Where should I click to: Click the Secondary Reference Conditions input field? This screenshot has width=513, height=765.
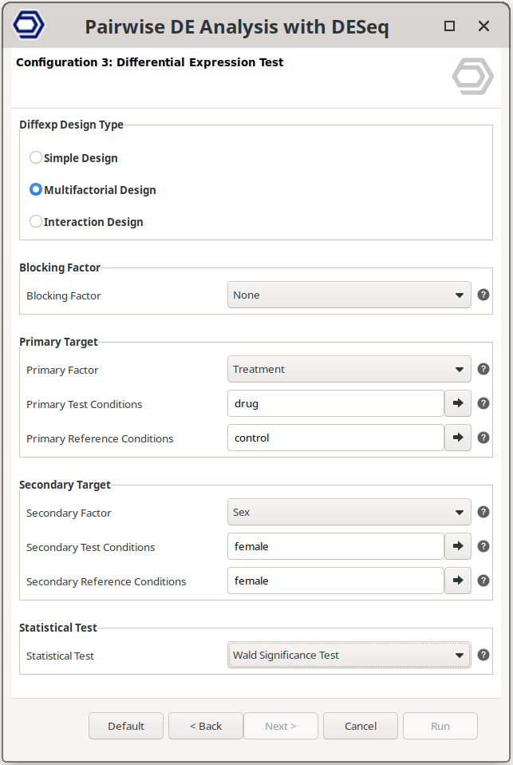click(x=335, y=581)
